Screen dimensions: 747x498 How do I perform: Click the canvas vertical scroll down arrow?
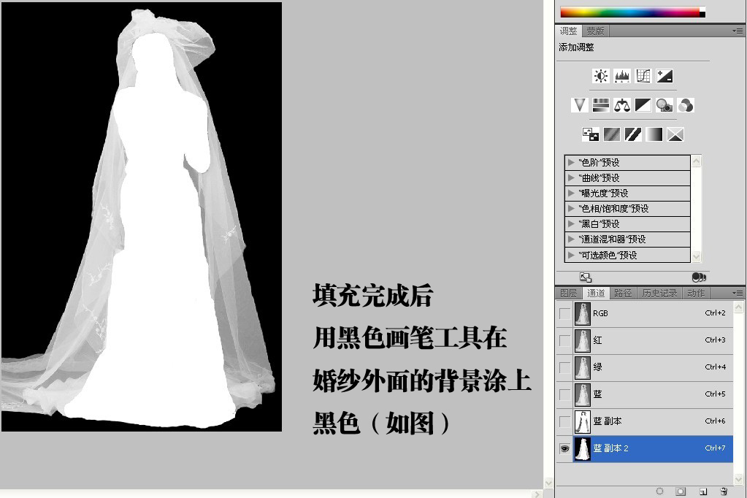[548, 483]
